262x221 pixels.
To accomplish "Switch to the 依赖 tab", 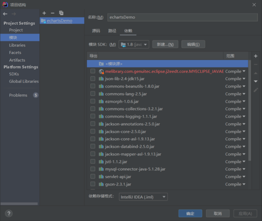I will coord(128,31).
